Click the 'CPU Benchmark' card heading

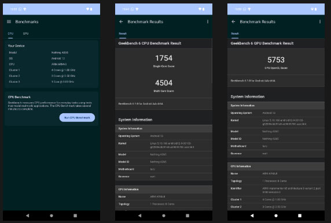tap(19, 97)
